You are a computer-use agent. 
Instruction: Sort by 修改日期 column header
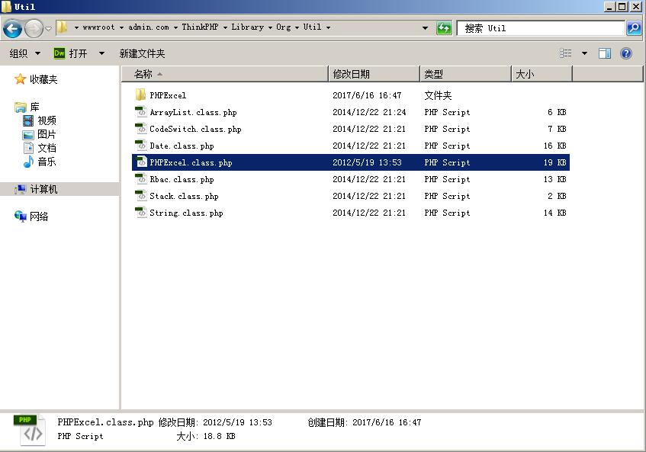tap(374, 74)
